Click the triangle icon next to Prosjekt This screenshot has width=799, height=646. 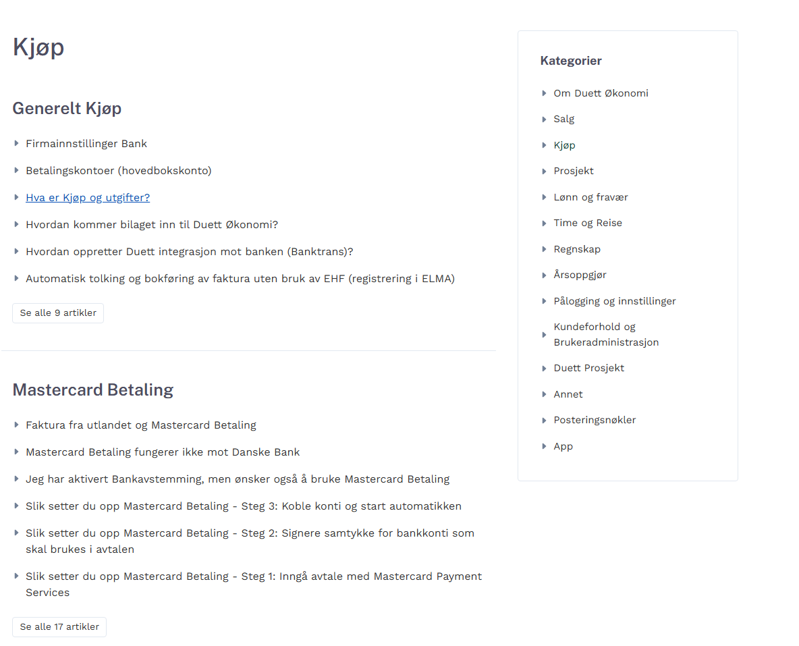[544, 171]
